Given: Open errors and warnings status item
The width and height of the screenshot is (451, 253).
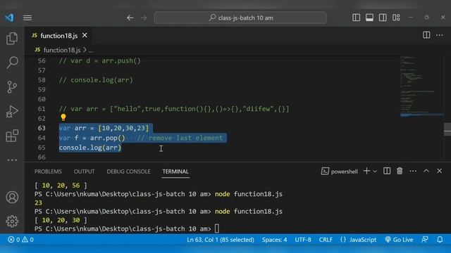Looking at the screenshot, I should [x=20, y=240].
